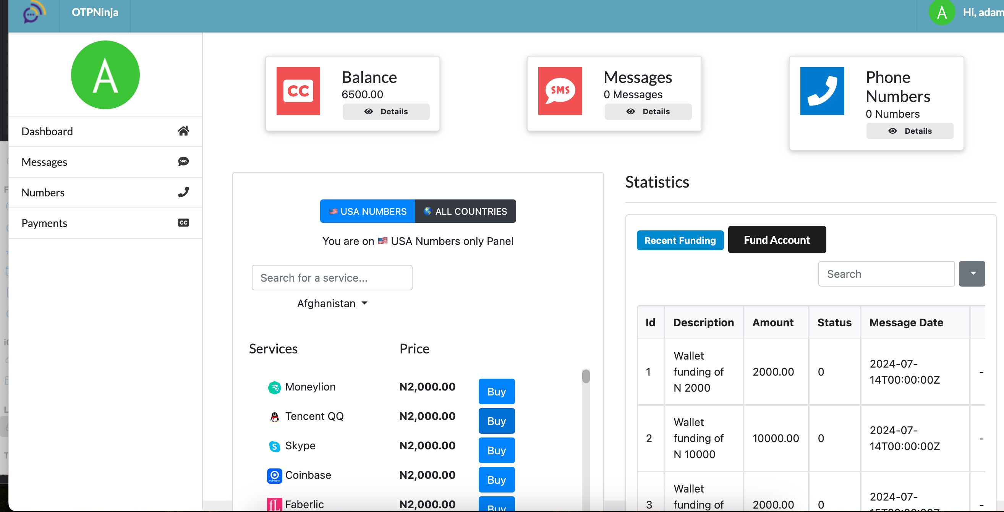Open the user avatar in top bar
Image resolution: width=1004 pixels, height=512 pixels.
942,13
